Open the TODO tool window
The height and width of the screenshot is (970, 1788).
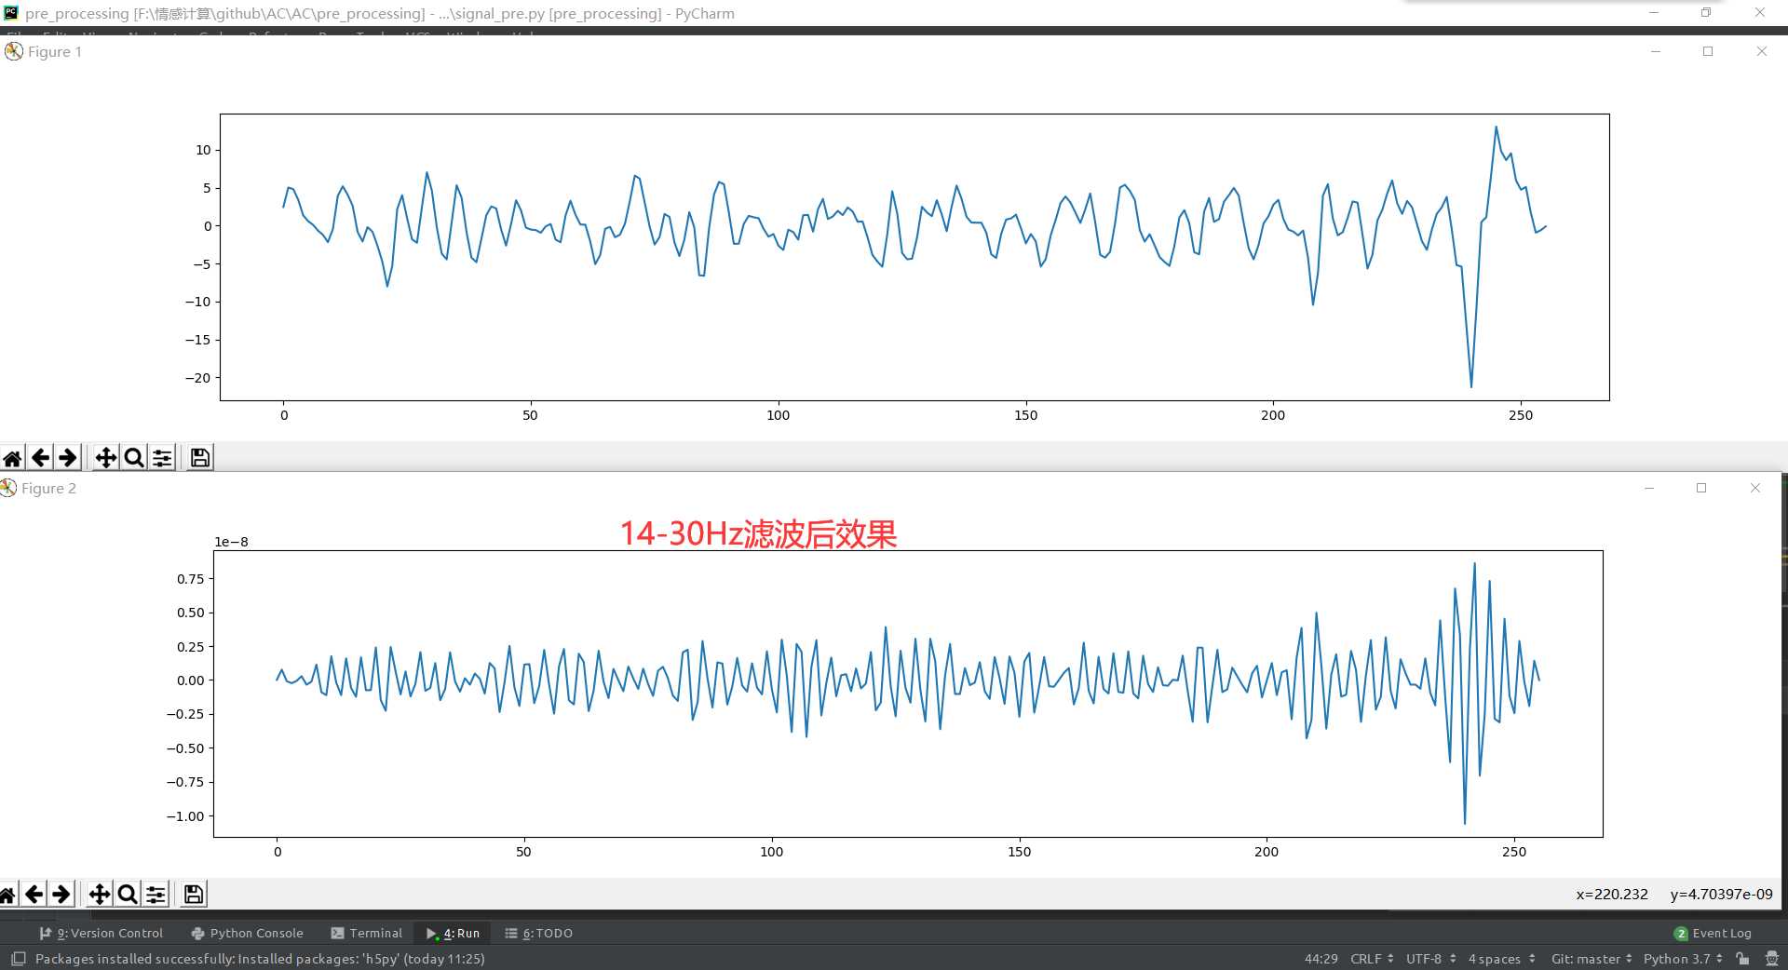539,933
